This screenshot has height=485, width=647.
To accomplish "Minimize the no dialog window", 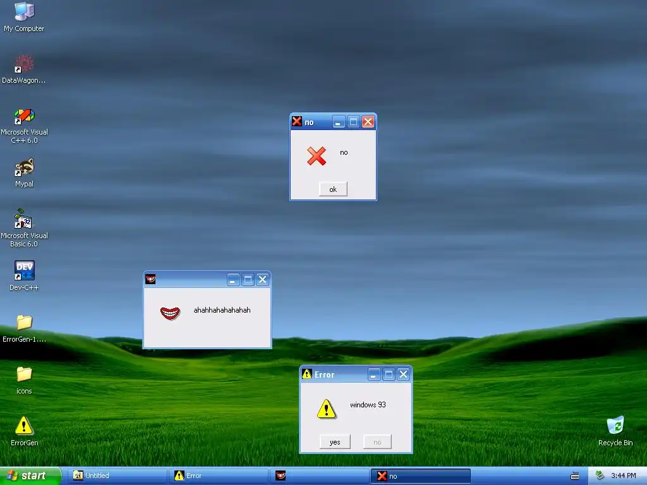I will point(339,122).
